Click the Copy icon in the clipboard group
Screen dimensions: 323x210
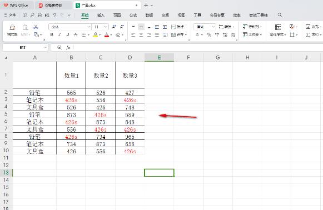[36, 35]
